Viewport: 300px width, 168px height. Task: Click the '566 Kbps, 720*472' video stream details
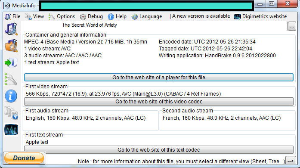pos(123,94)
